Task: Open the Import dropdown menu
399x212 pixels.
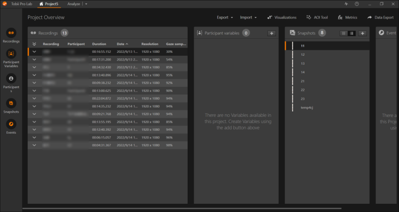Action: pyautogui.click(x=248, y=17)
